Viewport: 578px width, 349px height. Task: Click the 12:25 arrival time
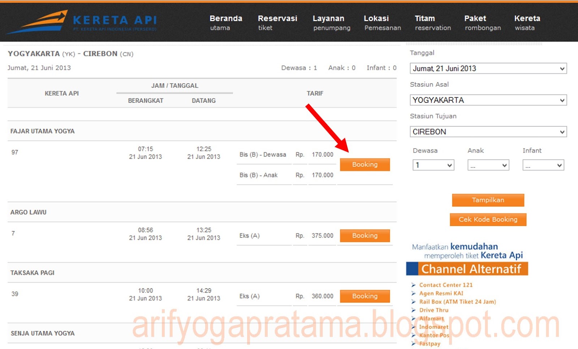(204, 149)
